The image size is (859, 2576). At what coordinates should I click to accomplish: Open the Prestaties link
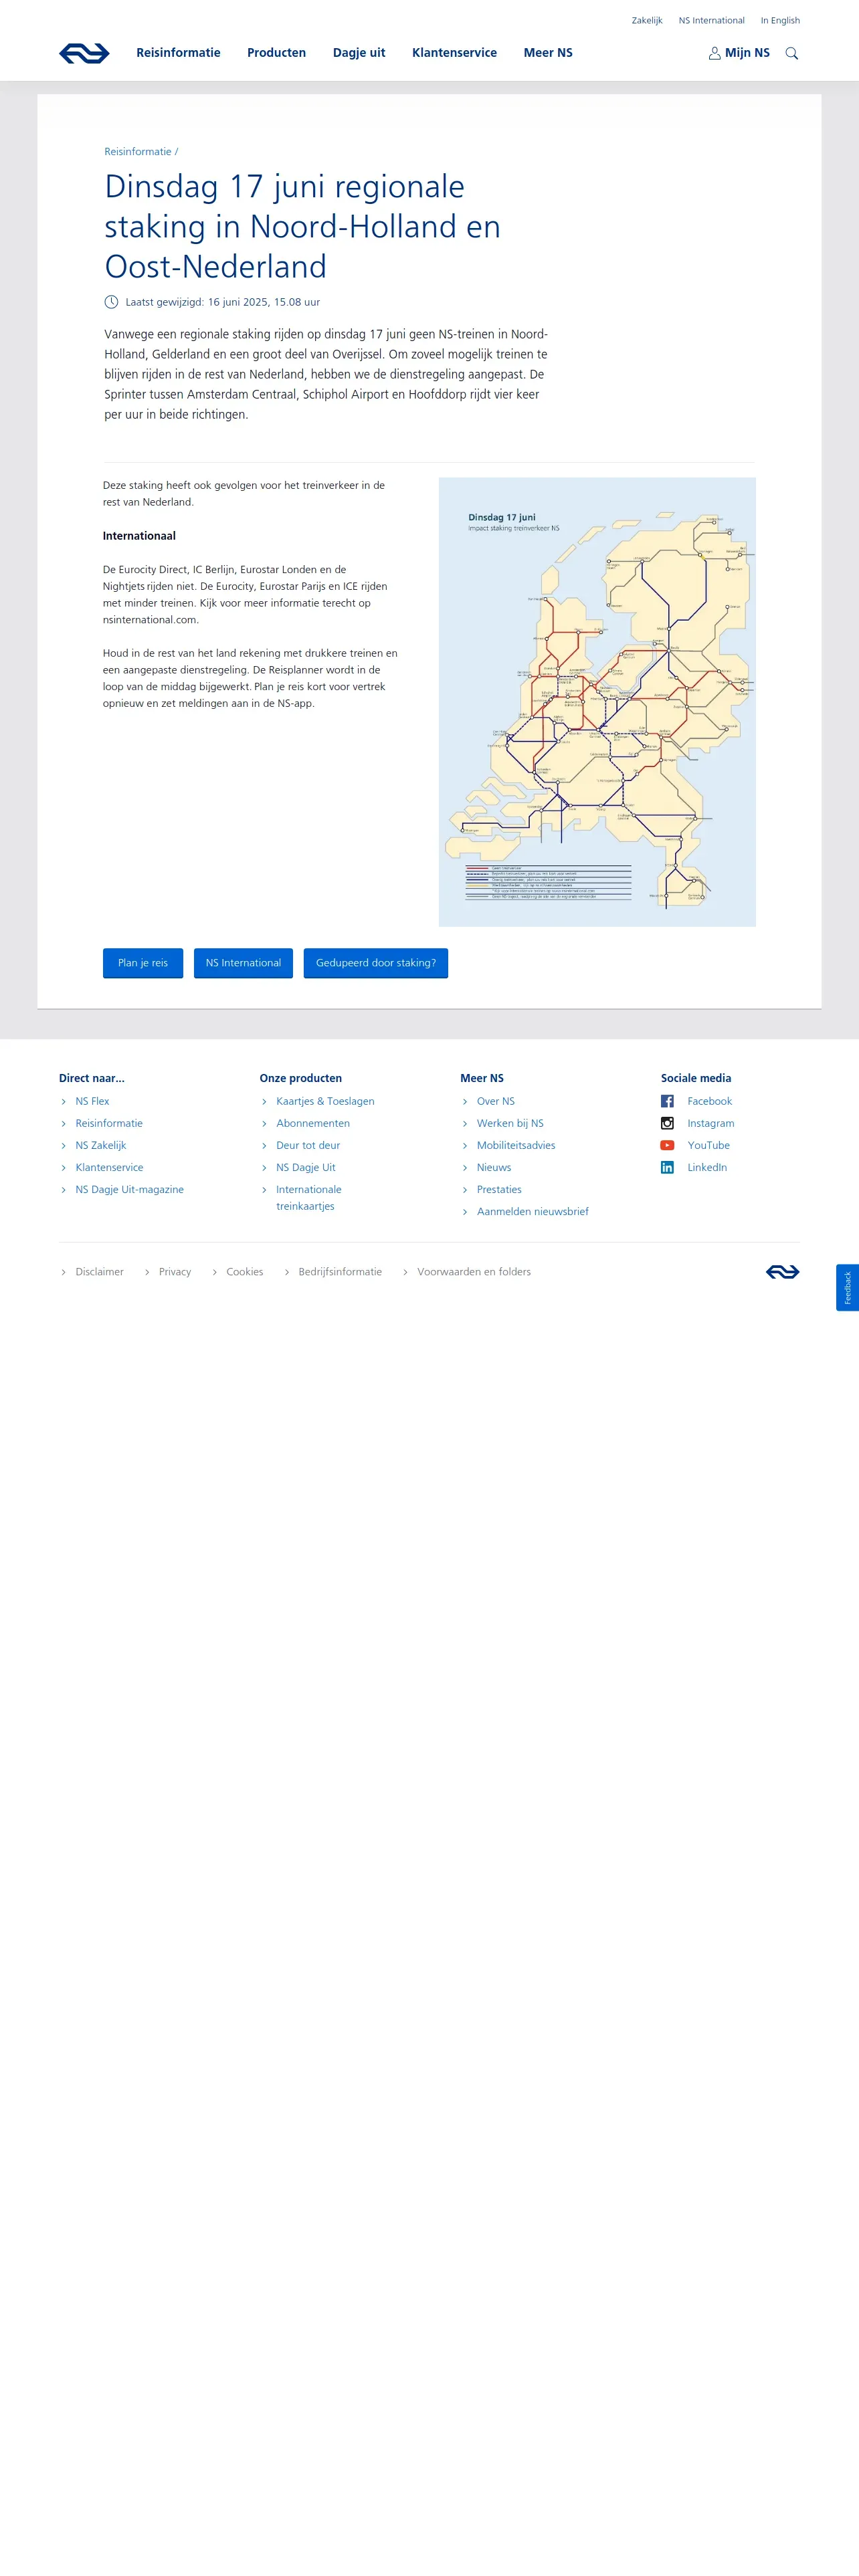[499, 1189]
